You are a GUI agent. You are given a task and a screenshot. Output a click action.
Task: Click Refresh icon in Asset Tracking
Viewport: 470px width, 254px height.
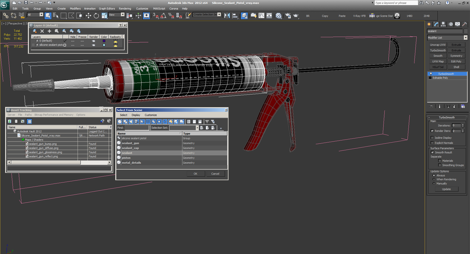10,121
